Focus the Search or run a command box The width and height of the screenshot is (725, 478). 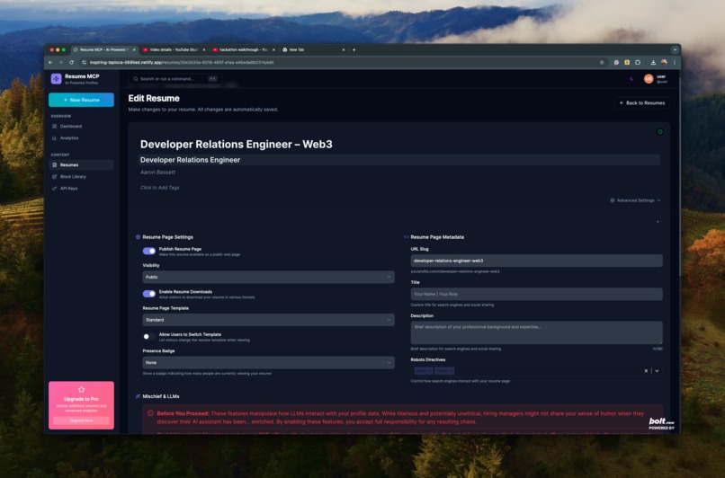(x=174, y=79)
